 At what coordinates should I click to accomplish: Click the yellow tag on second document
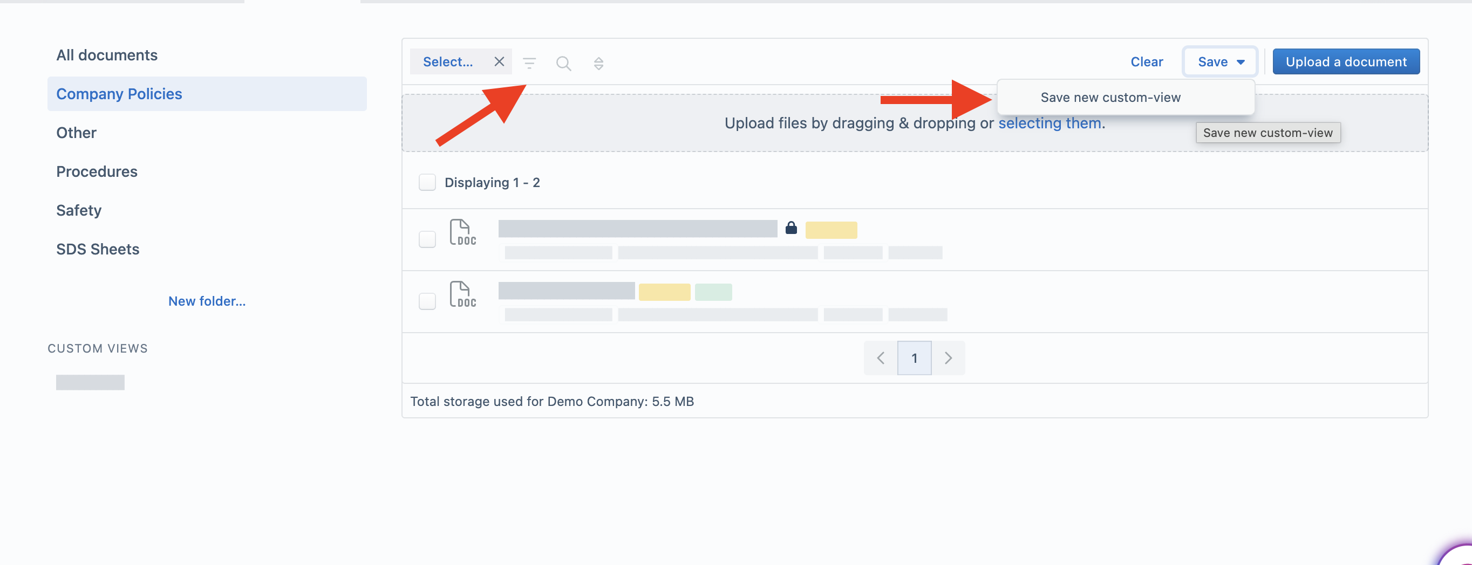[x=664, y=292]
